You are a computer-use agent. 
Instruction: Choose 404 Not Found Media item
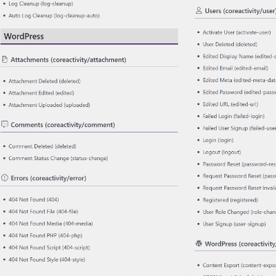click(x=50, y=224)
